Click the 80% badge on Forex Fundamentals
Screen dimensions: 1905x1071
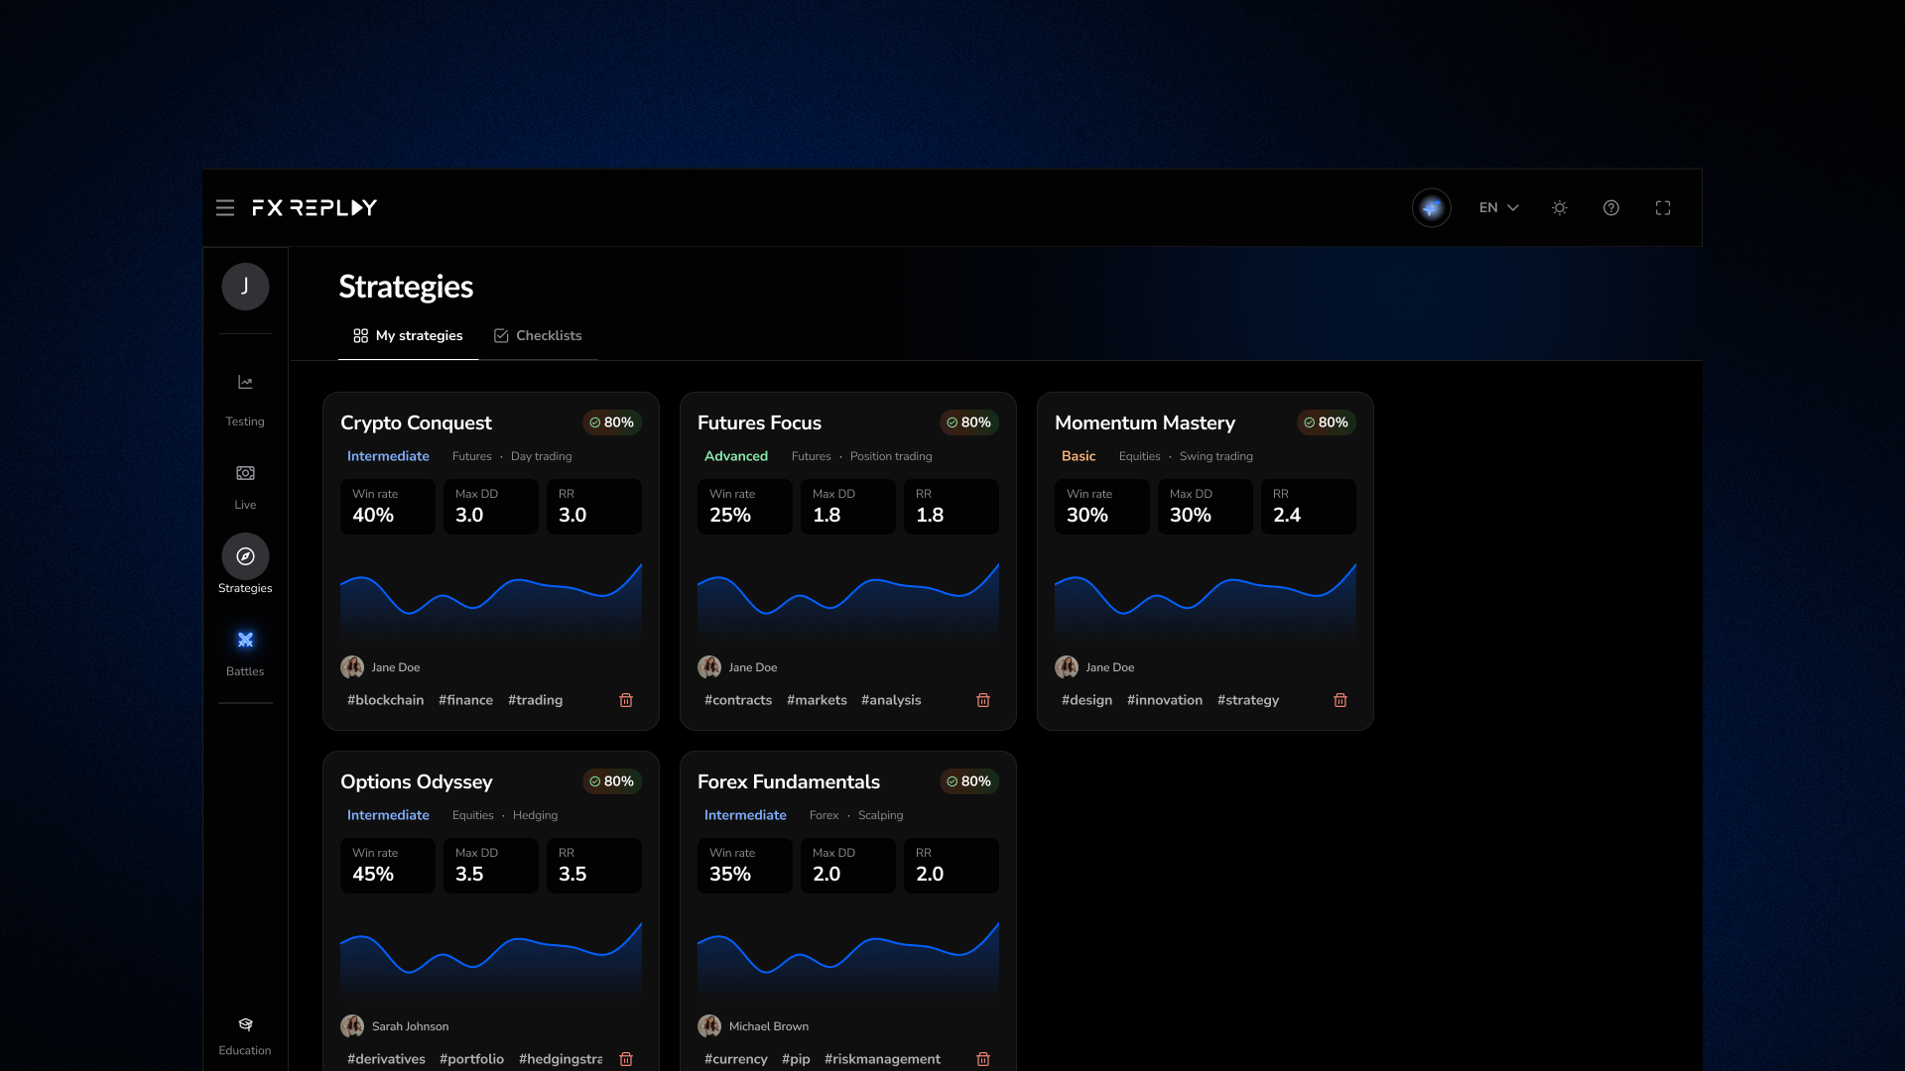[x=968, y=781]
